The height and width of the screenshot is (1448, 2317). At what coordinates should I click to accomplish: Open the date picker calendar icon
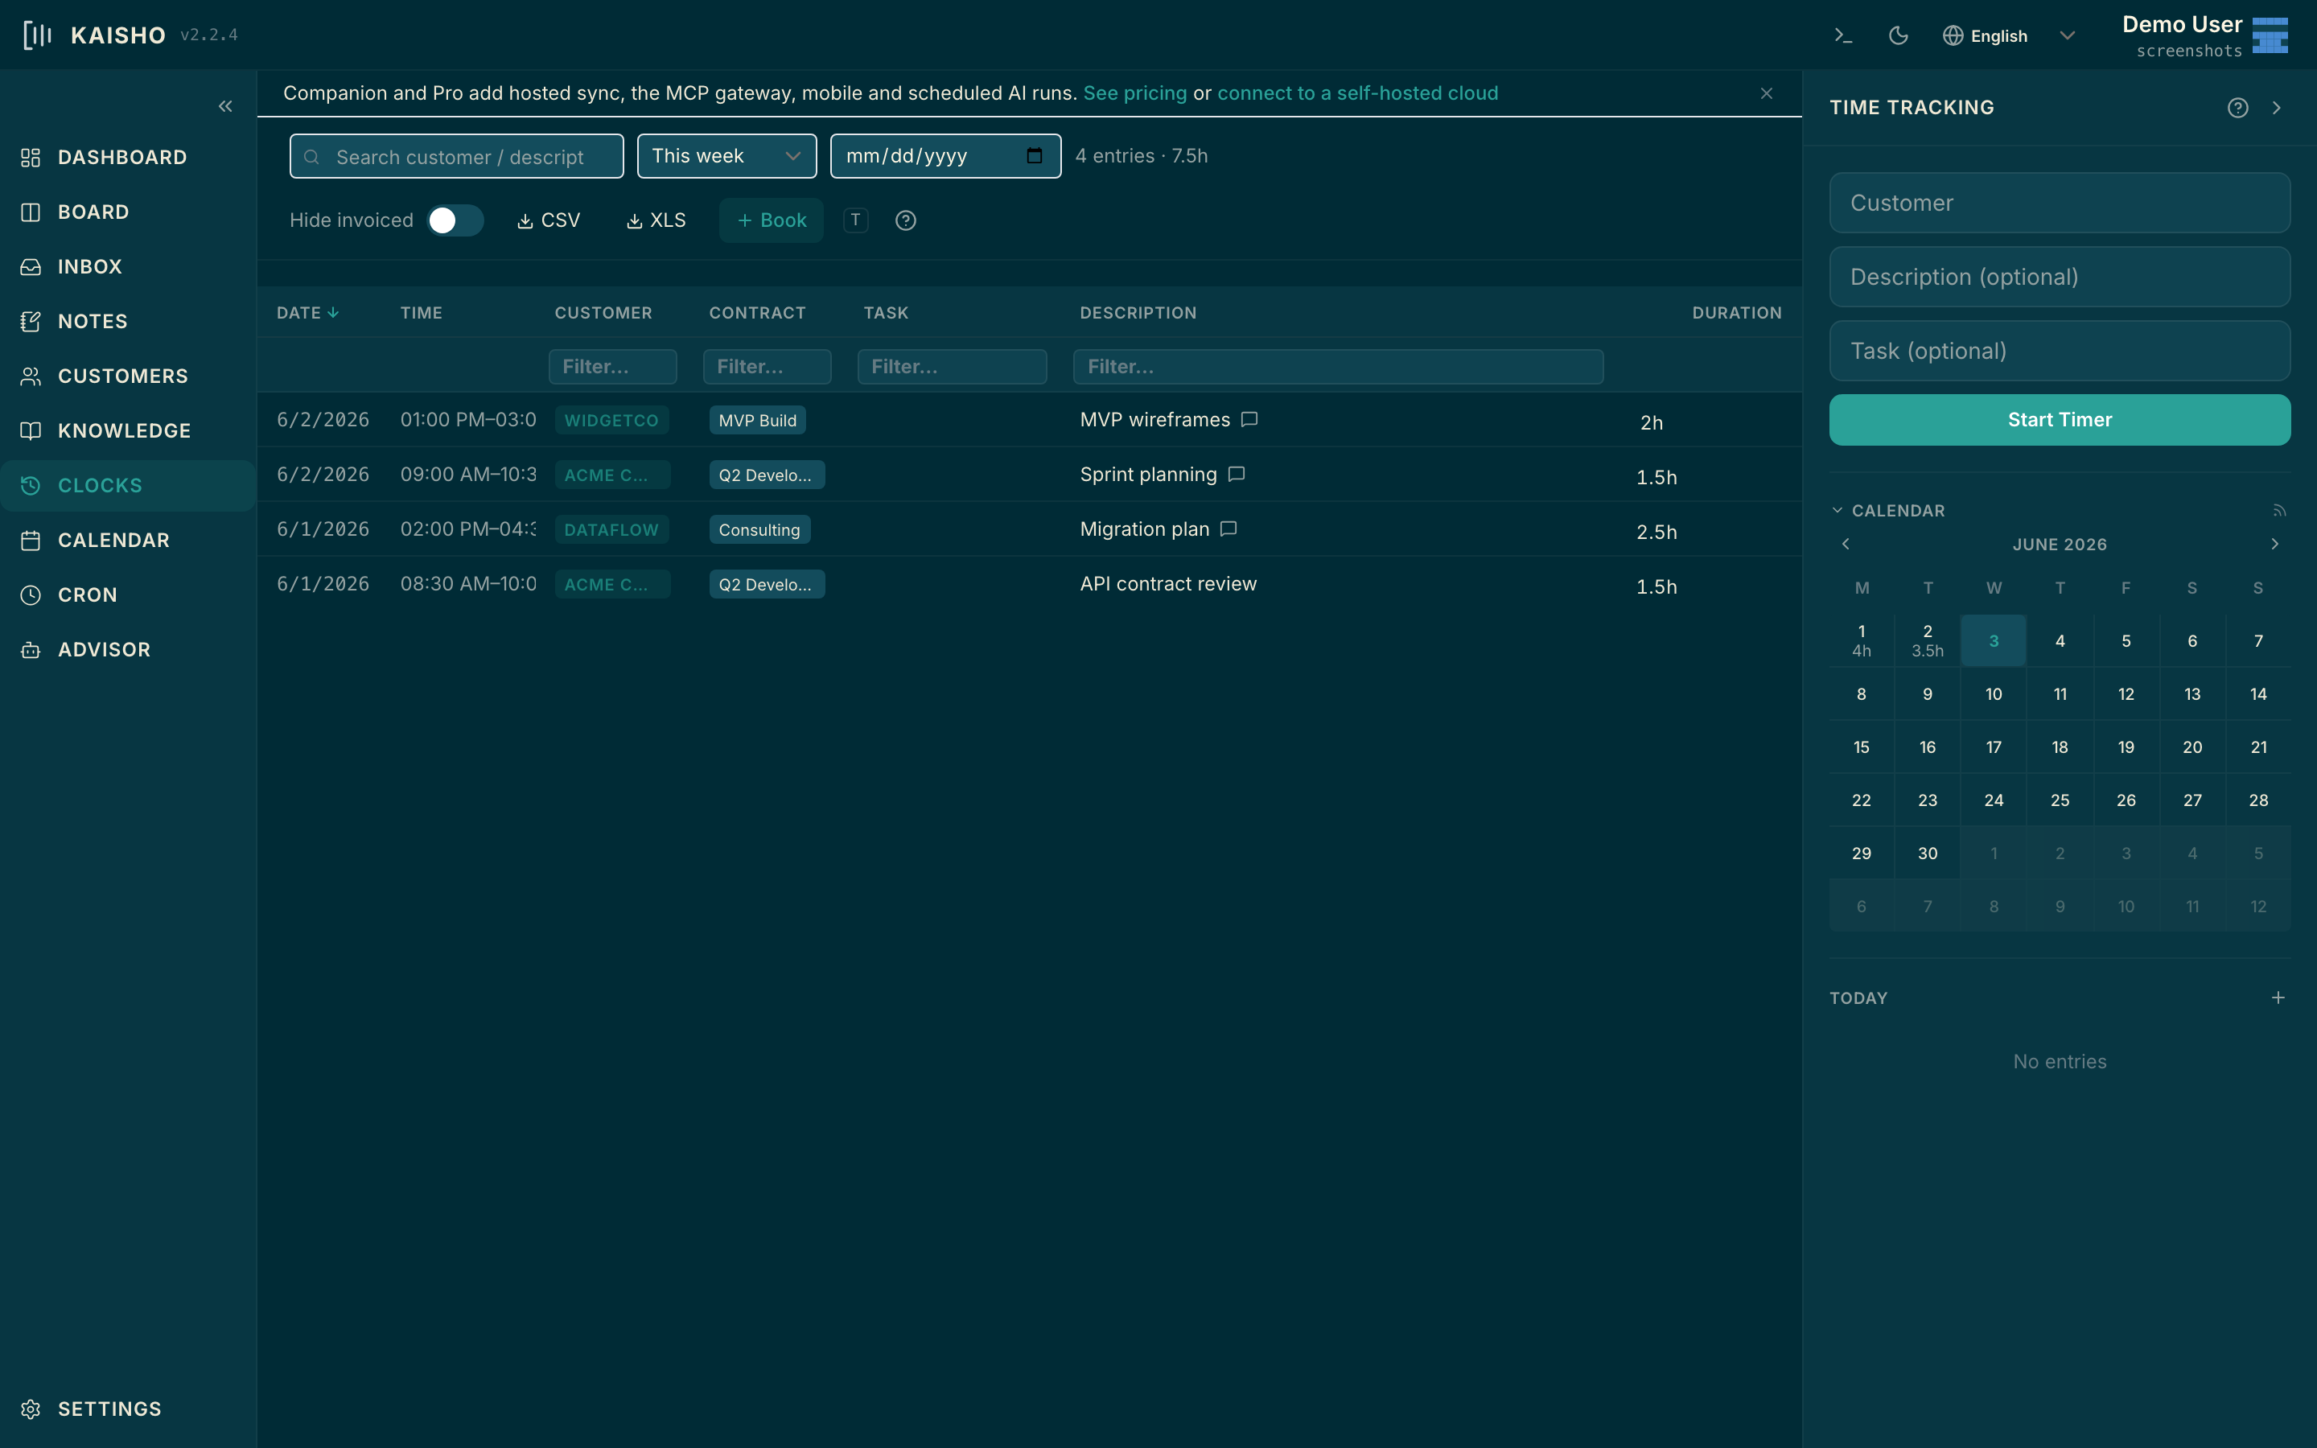[1034, 156]
